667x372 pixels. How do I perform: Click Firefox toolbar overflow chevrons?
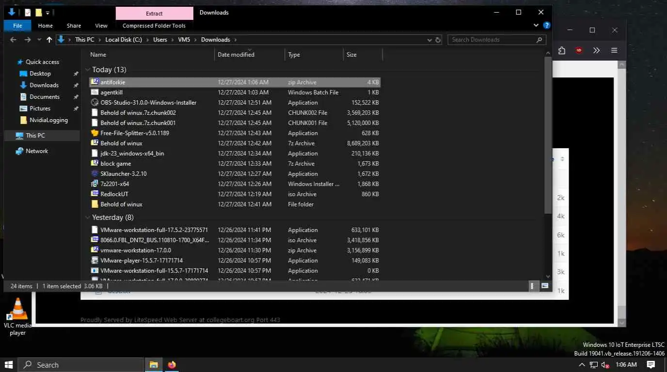(x=596, y=50)
